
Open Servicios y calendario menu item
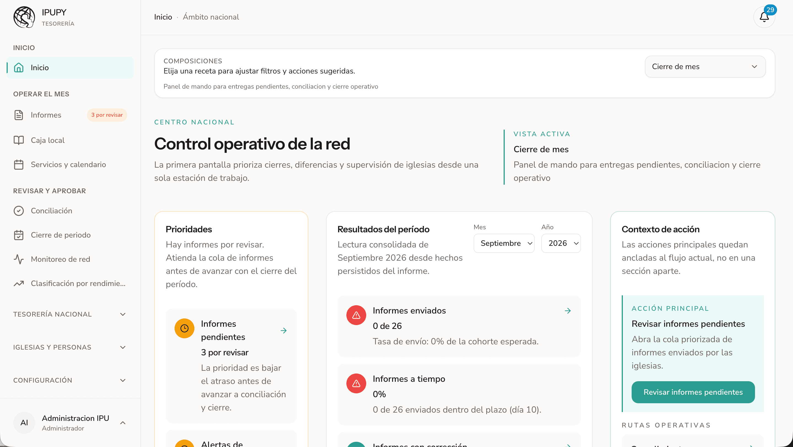pyautogui.click(x=70, y=165)
